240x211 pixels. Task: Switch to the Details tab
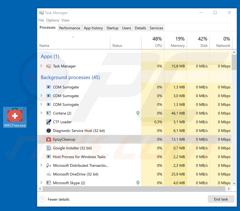click(x=140, y=28)
